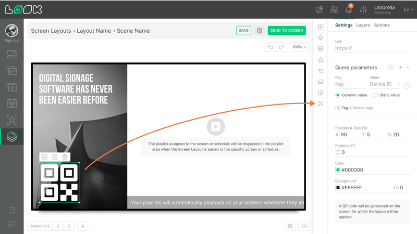Redo the last action
This screenshot has width=417, height=234.
281,47
